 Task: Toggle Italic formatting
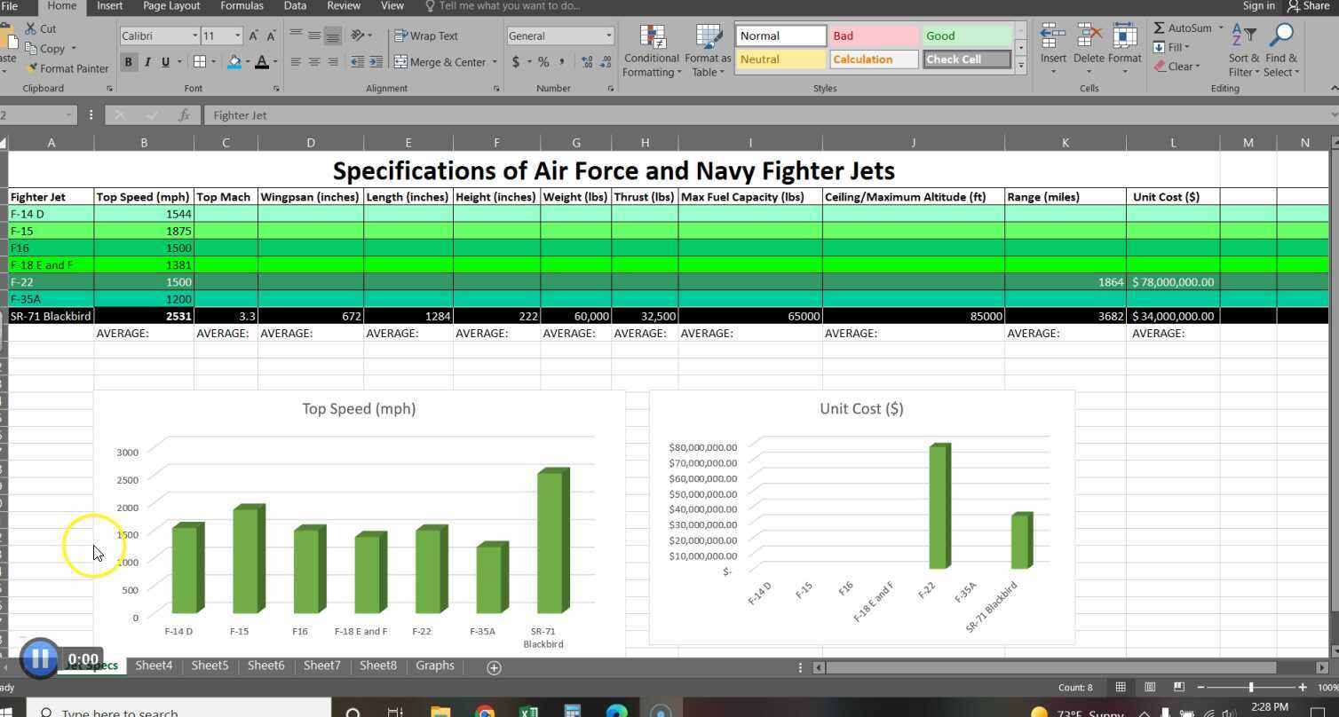[x=147, y=62]
